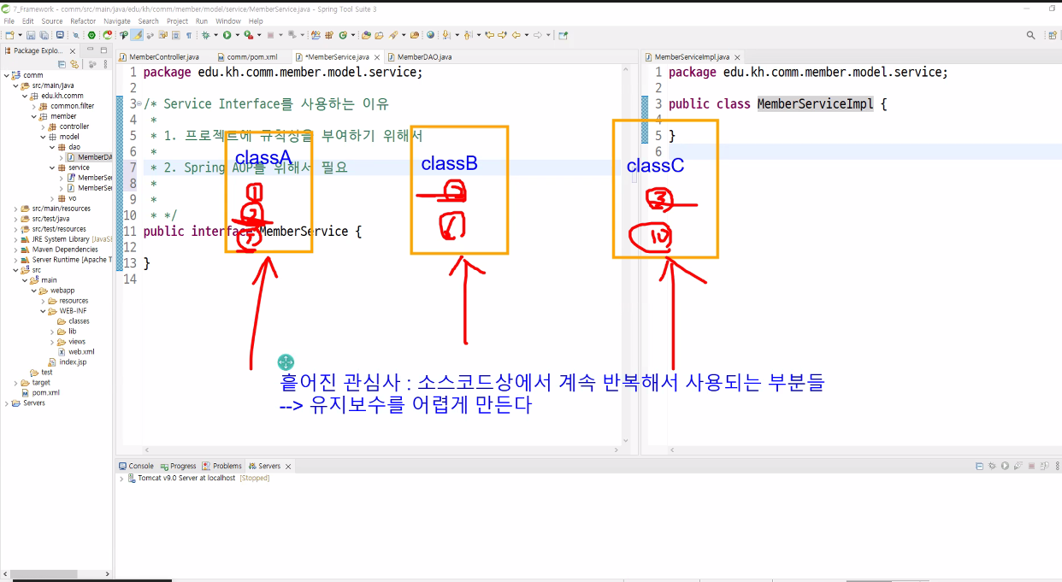Image resolution: width=1062 pixels, height=582 pixels.
Task: Switch to the Console tab
Action: [136, 466]
